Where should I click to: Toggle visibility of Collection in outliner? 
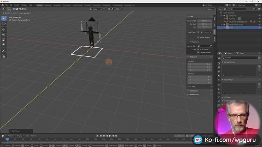pos(260,16)
